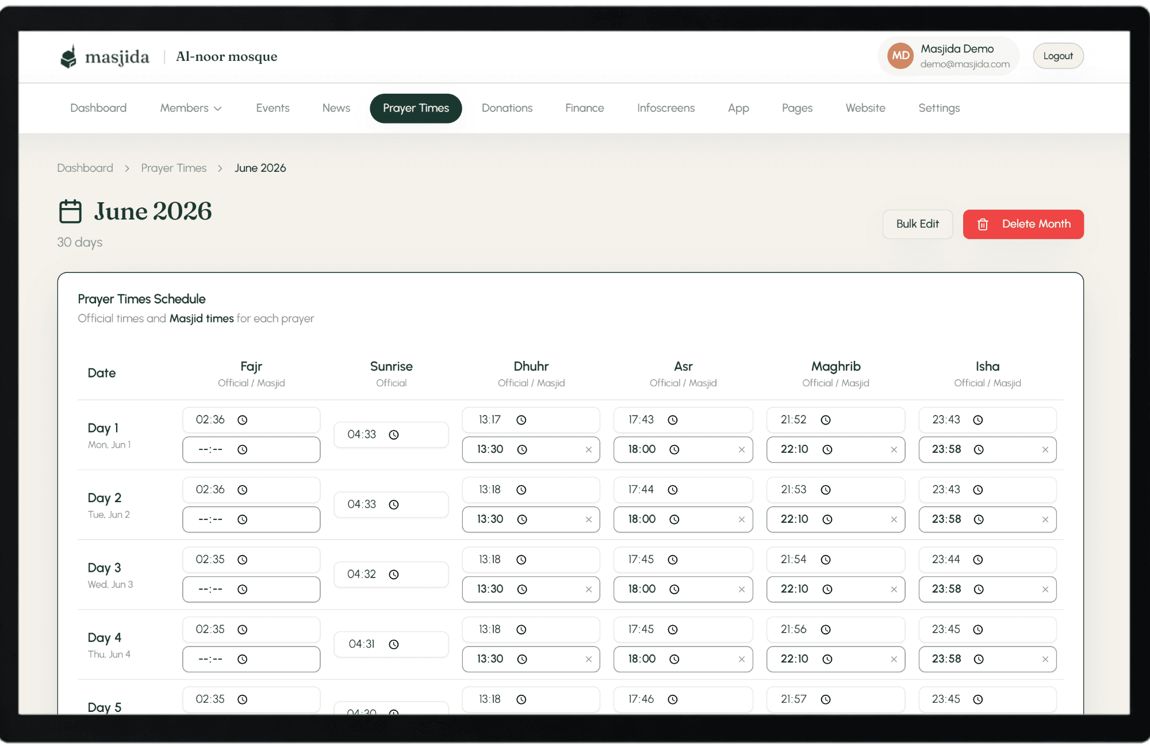This screenshot has height=747, width=1150.
Task: Click the 'Tue, Jun 2' date label
Action: (109, 515)
